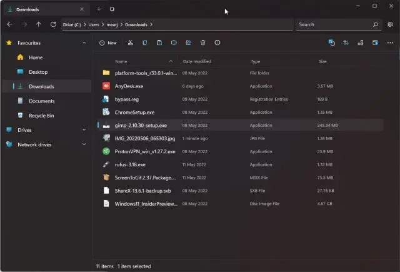The width and height of the screenshot is (400, 272).
Task: Open the three-dot more options menu
Action: click(x=390, y=43)
